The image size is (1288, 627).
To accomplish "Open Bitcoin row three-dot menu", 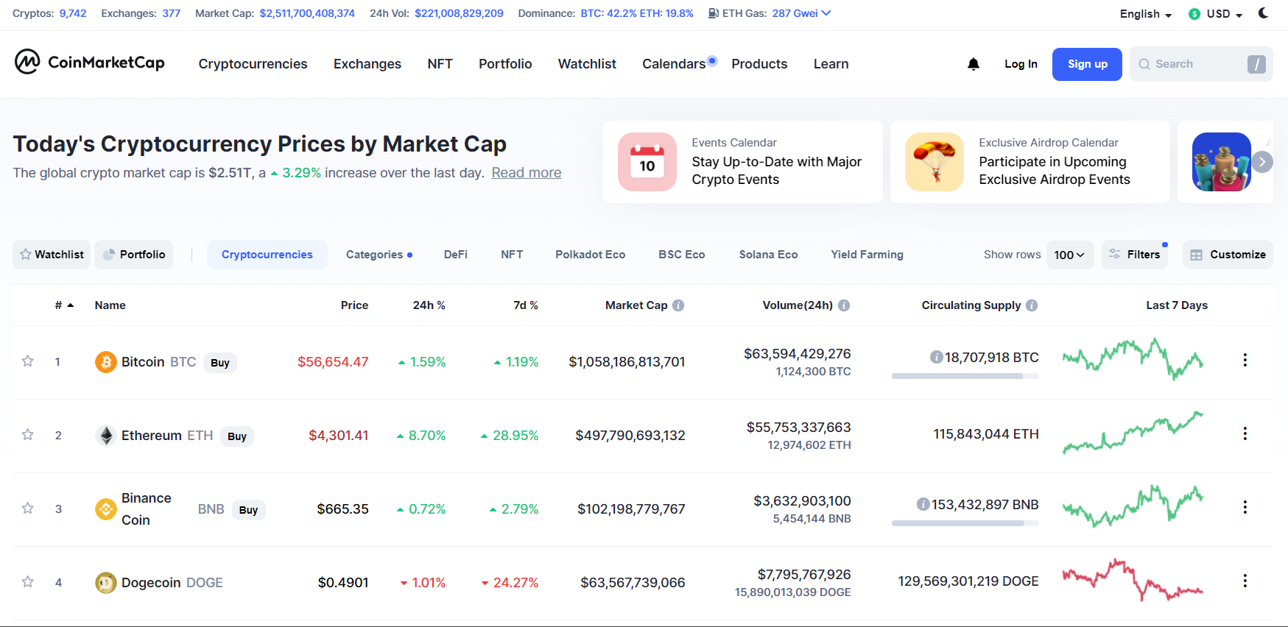I will (x=1245, y=360).
